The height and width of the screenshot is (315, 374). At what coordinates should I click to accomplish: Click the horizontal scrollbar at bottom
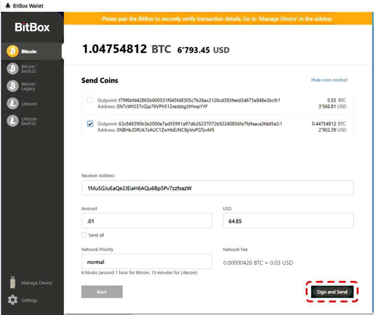coord(98,314)
